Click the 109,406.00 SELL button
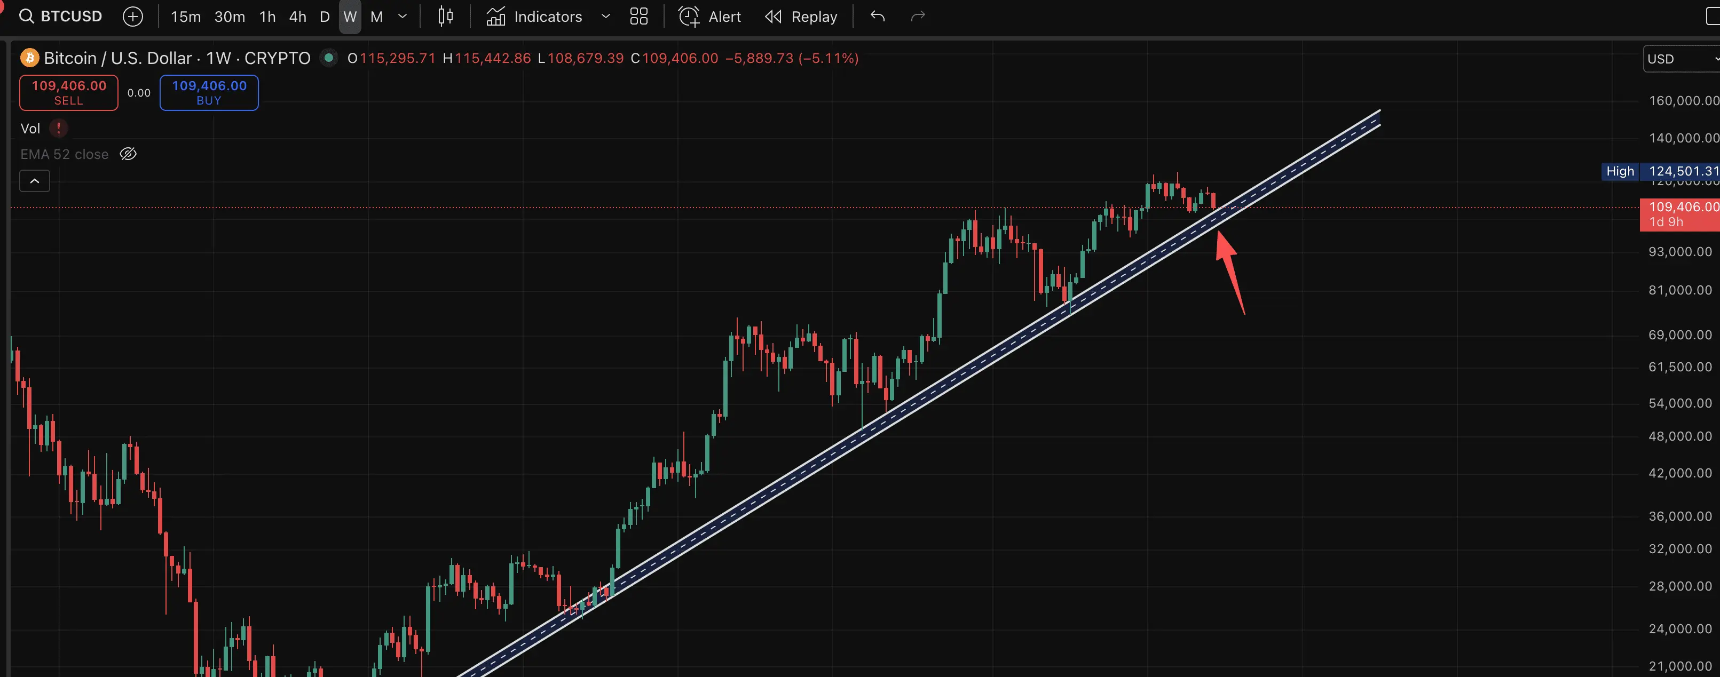The width and height of the screenshot is (1720, 677). point(69,93)
